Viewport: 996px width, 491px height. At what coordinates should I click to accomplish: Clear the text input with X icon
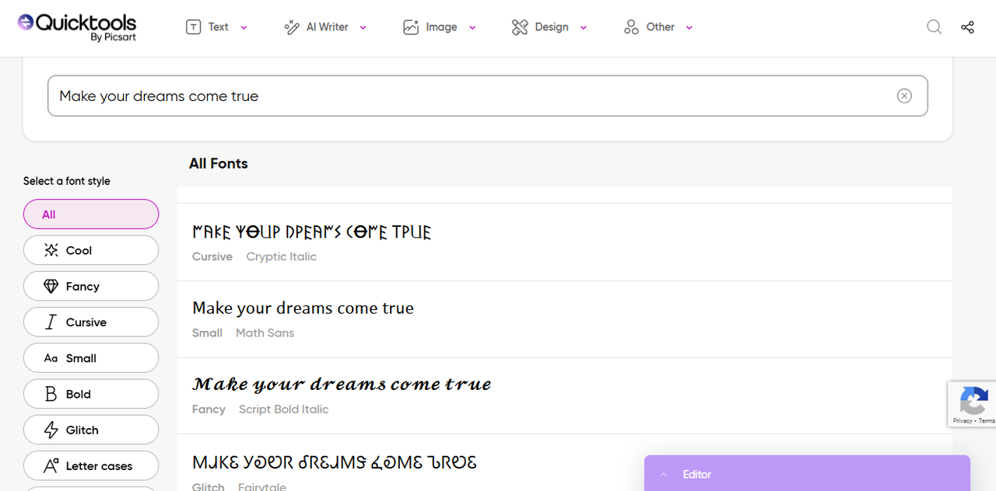(904, 96)
